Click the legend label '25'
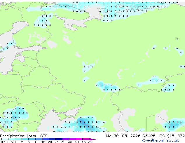Viewport: 185px width, 143px height. [57, 142]
